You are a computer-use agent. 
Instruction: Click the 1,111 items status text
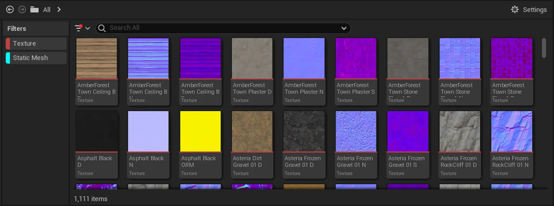click(x=91, y=198)
